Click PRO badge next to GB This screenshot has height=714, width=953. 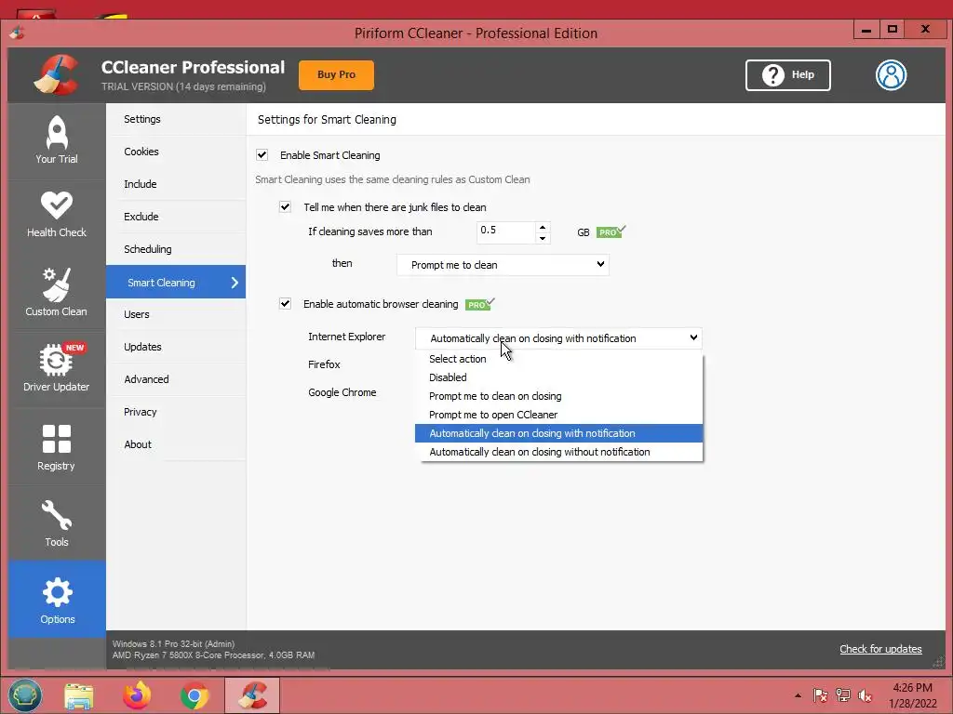click(x=611, y=231)
